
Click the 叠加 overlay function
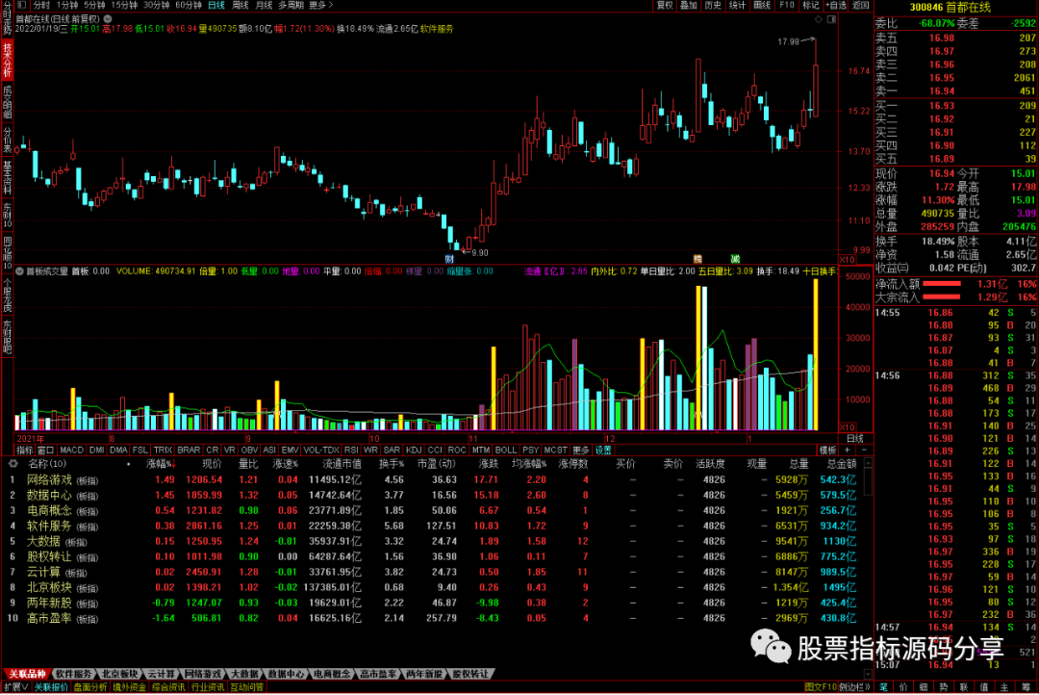point(689,5)
